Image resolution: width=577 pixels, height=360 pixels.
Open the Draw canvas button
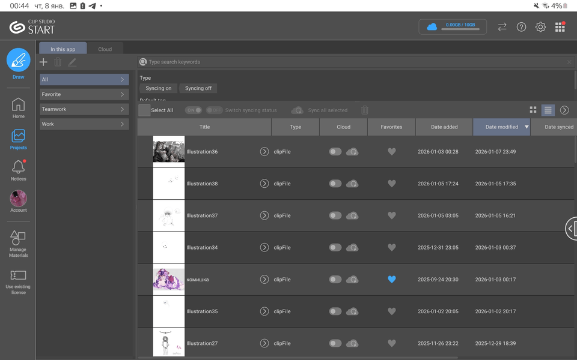(19, 61)
